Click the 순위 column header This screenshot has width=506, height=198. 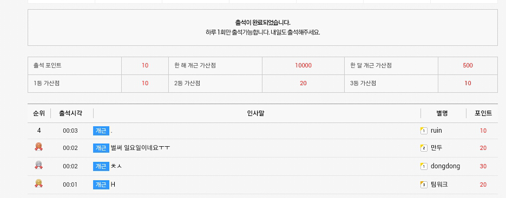39,113
